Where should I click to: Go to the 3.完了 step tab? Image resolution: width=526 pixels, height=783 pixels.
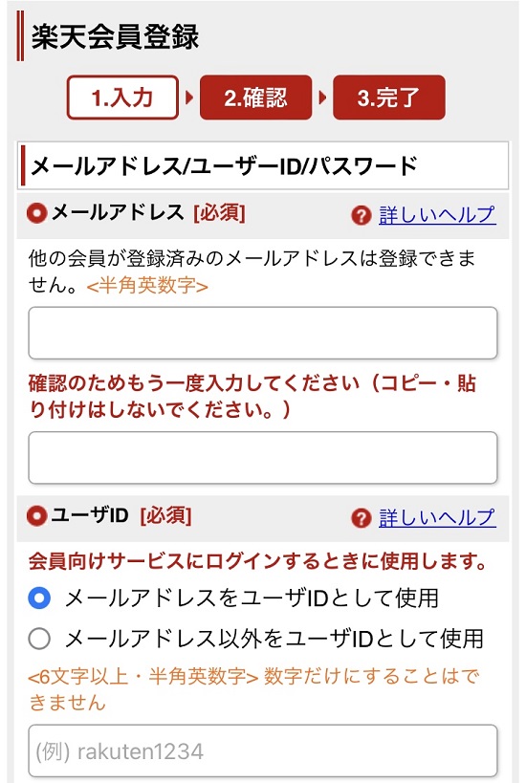389,98
